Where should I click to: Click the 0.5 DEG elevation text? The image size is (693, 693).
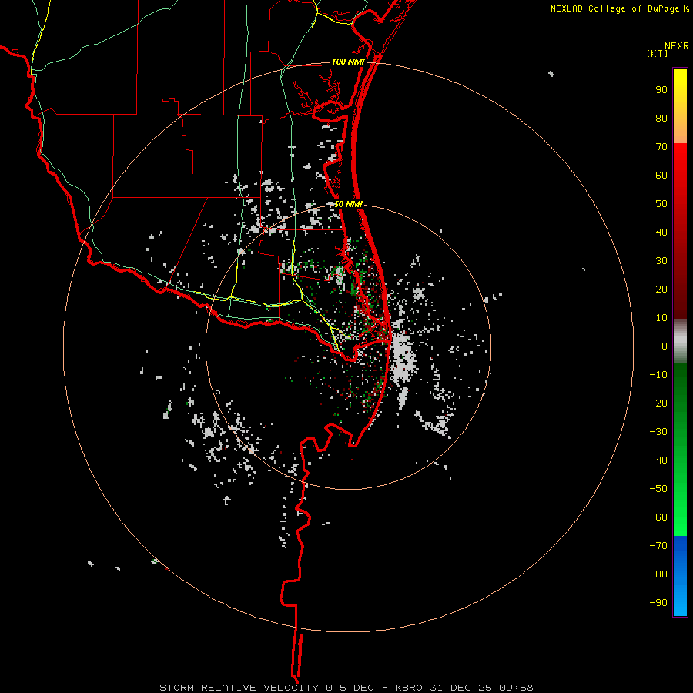point(350,688)
